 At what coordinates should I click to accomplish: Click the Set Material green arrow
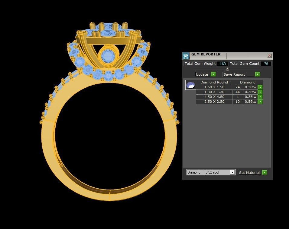click(264, 172)
